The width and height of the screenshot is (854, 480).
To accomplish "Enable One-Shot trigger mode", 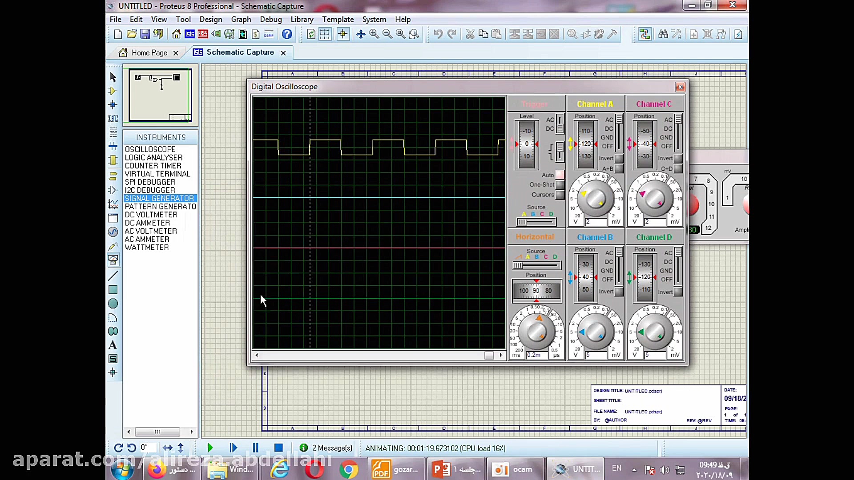I will (560, 185).
